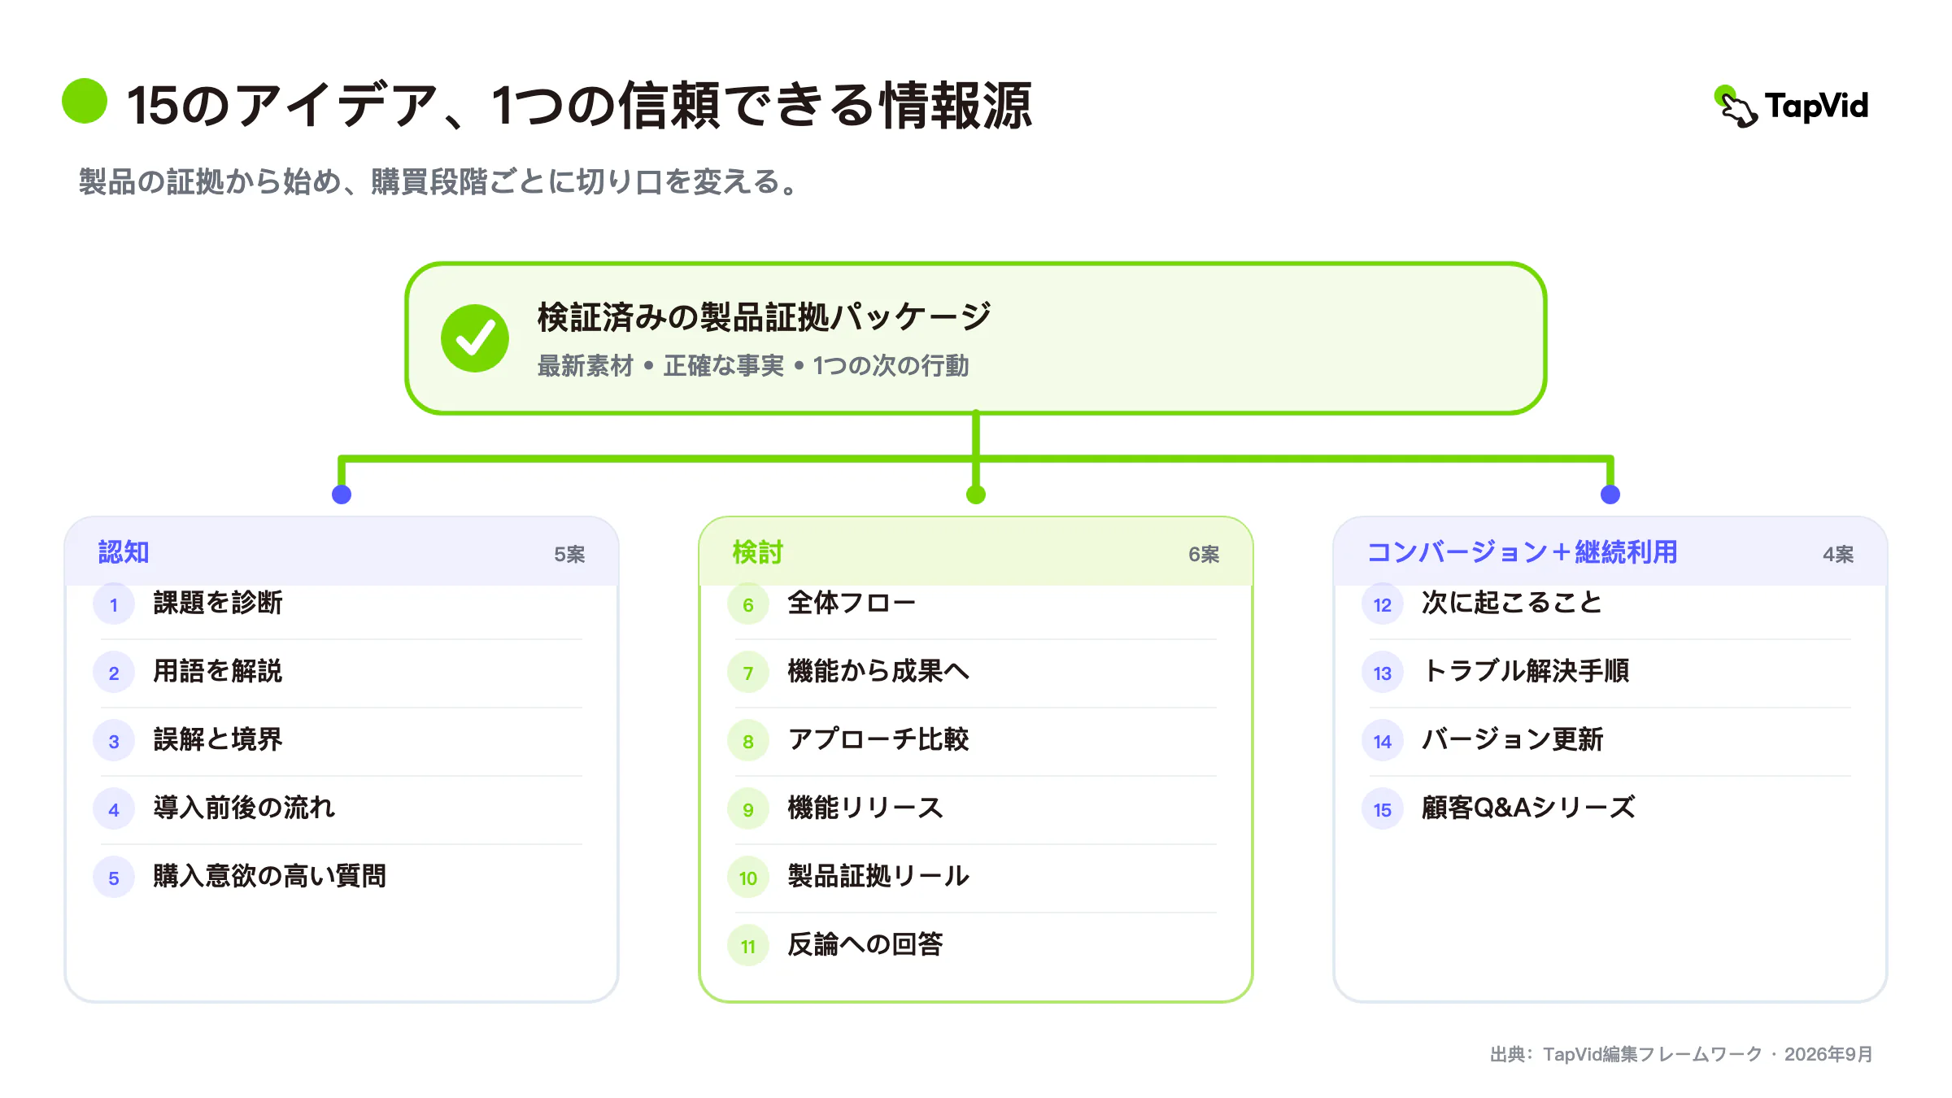Click number badge 3 beside 誤解と境界

click(114, 741)
